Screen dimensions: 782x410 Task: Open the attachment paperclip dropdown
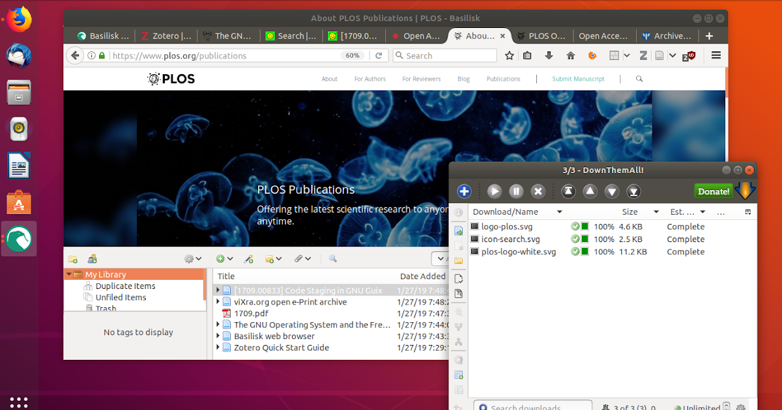302,258
